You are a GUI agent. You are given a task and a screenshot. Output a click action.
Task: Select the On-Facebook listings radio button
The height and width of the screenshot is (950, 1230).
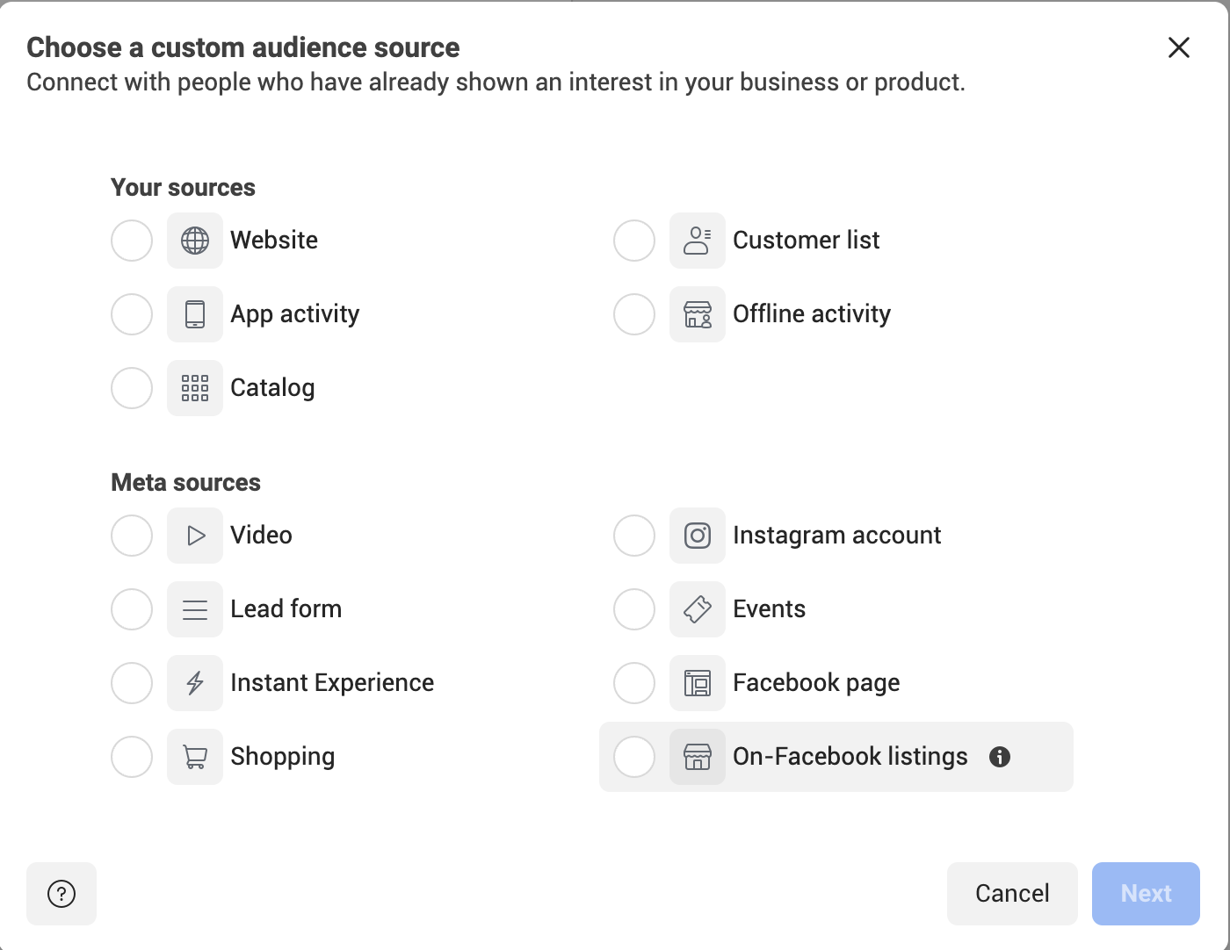634,757
